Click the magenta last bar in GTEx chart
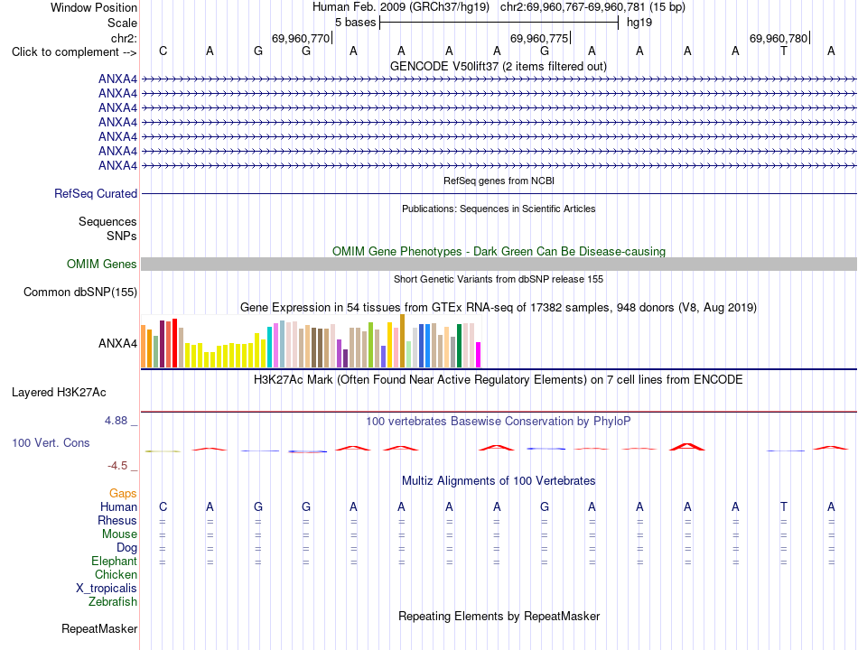This screenshot has height=650, width=858. coord(479,355)
